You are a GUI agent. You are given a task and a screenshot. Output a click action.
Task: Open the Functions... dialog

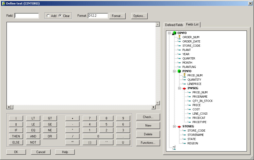point(148,143)
